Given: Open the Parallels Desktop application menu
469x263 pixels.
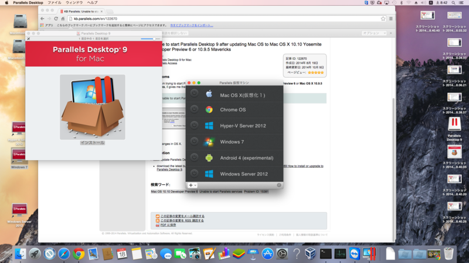Looking at the screenshot, I should (x=28, y=3).
